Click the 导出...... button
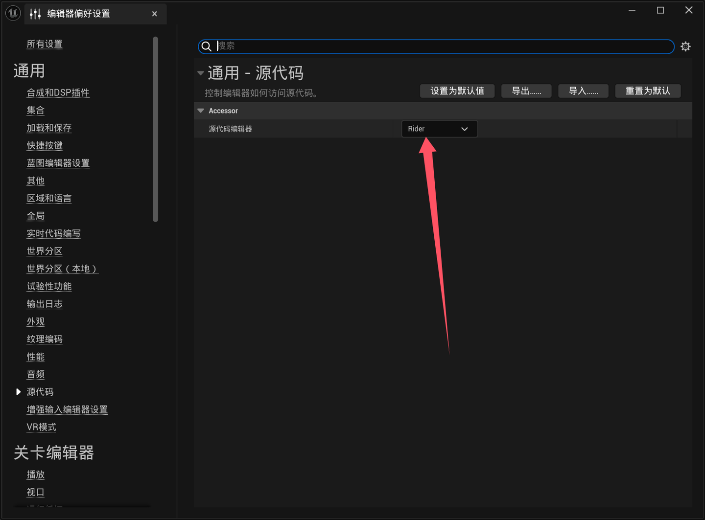The image size is (705, 520). click(526, 90)
